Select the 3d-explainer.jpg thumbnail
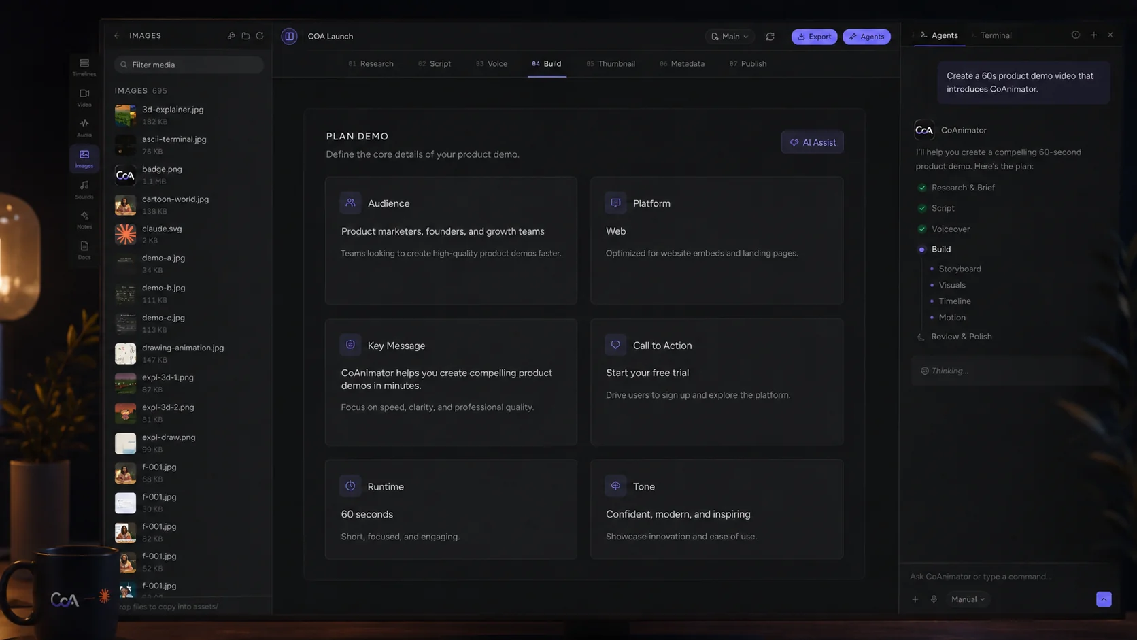 (125, 116)
